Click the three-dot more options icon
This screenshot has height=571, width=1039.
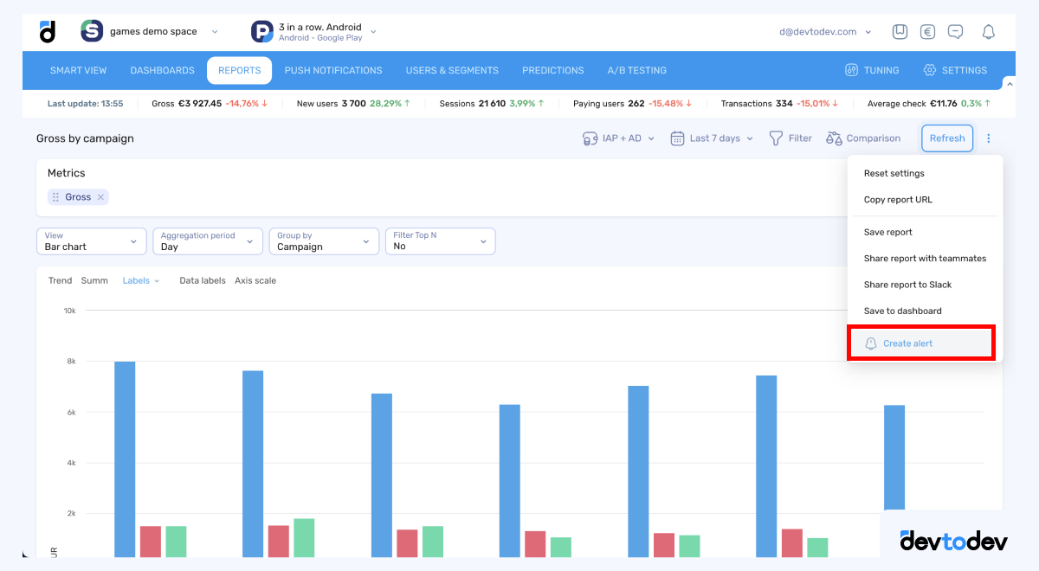[x=989, y=138]
